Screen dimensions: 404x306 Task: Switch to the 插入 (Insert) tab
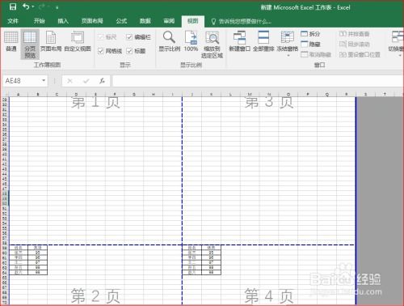[63, 21]
